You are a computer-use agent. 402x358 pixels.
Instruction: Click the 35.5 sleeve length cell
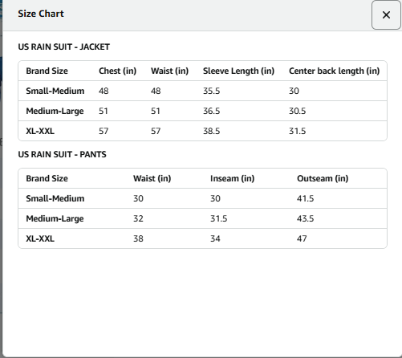[211, 91]
